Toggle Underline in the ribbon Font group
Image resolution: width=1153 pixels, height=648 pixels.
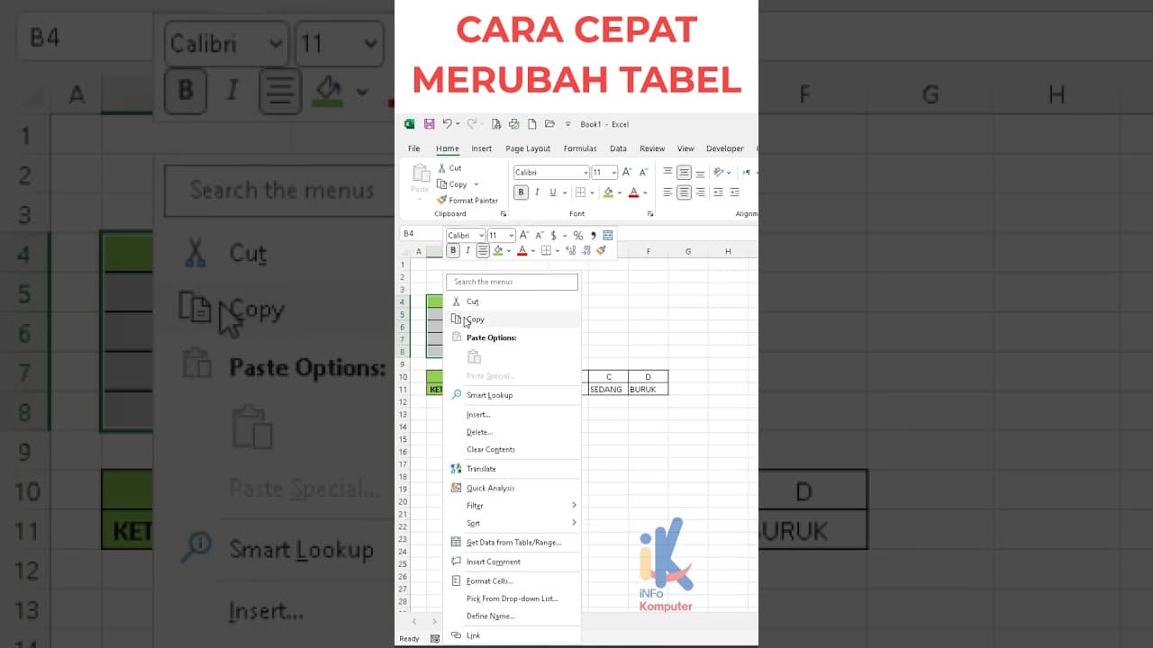(552, 193)
